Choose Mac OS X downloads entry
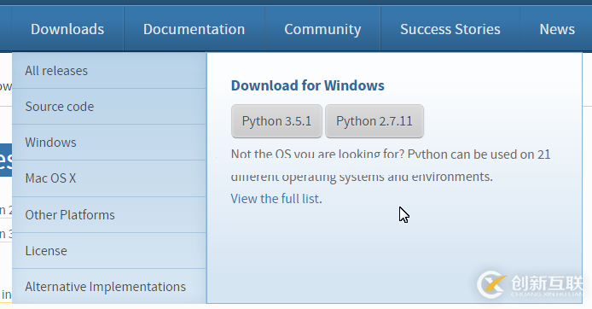 (109, 178)
